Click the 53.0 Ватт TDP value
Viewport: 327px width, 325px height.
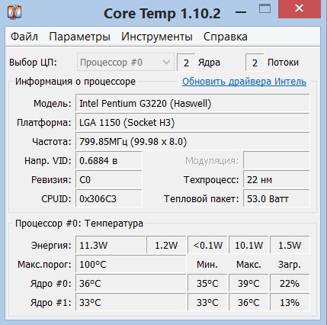click(277, 199)
